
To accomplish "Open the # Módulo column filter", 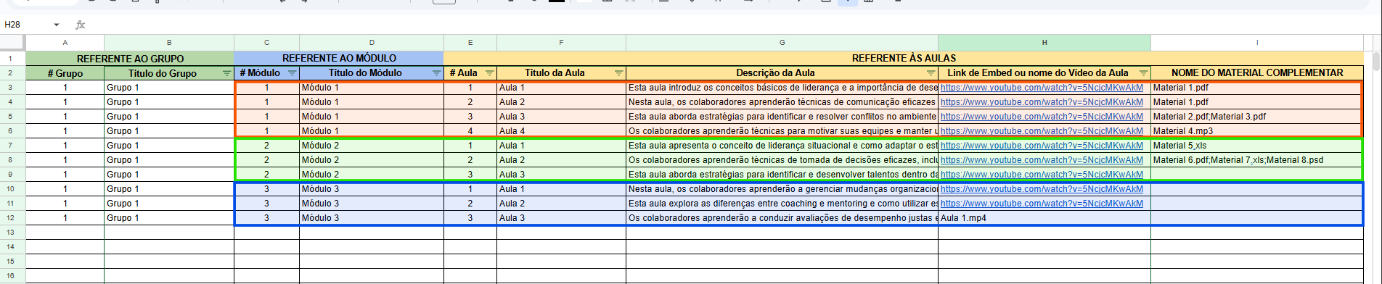I will [x=292, y=73].
